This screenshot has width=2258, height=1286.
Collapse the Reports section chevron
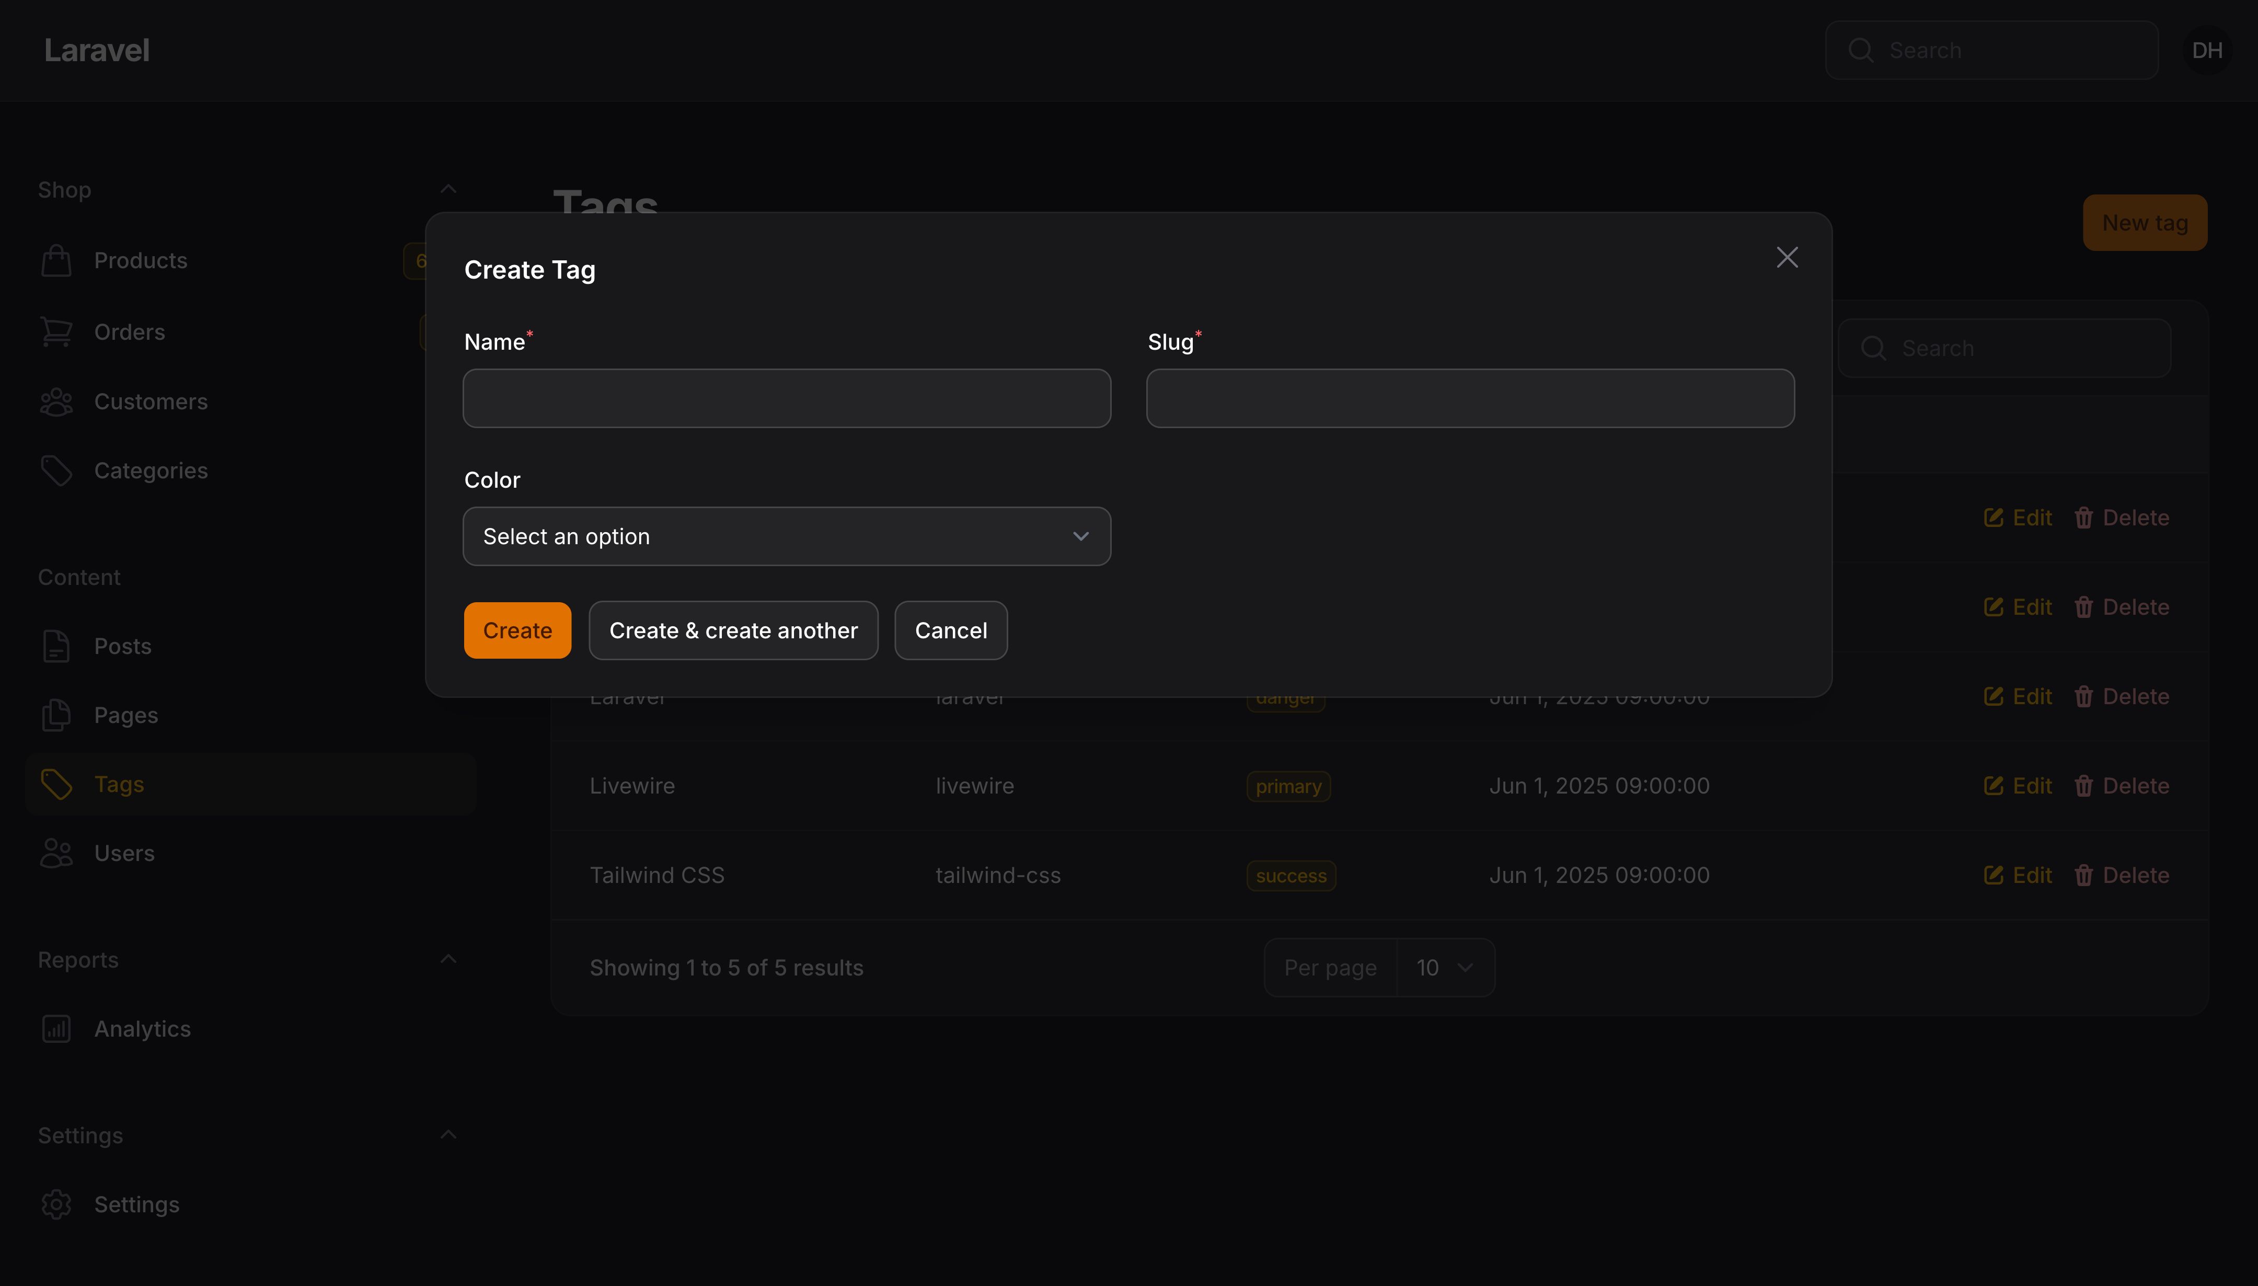point(448,959)
